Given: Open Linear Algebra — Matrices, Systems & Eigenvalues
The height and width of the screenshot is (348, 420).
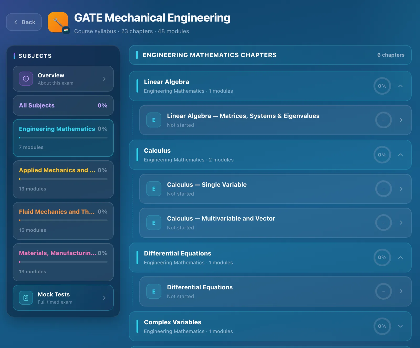Looking at the screenshot, I should coord(275,120).
